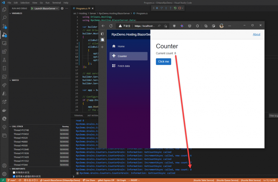Click Git Graph in status bar
This screenshot has height=182, width=278.
tap(121, 180)
